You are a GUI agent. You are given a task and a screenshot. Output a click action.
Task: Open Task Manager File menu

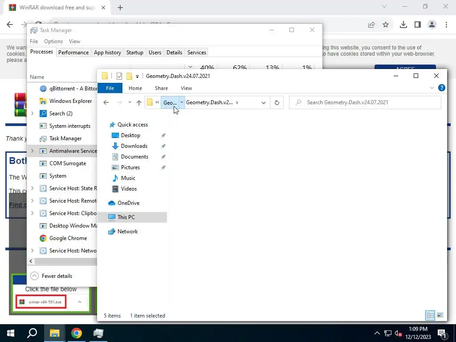34,41
